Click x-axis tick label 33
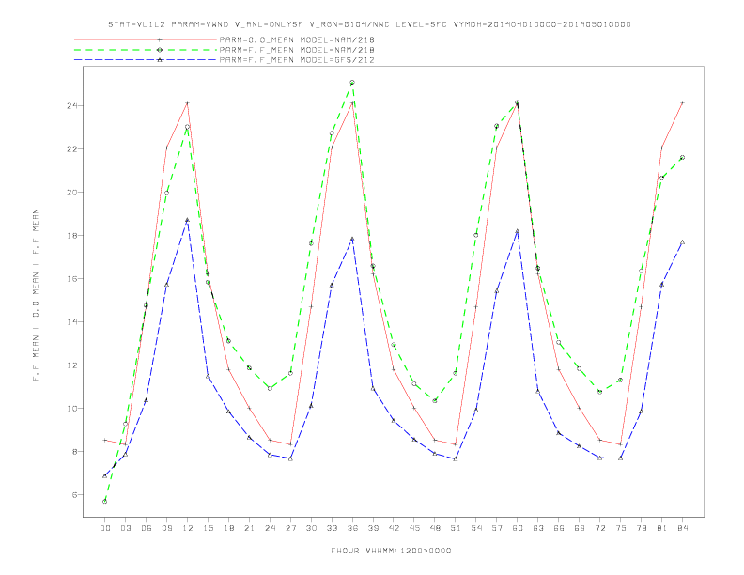 click(332, 528)
